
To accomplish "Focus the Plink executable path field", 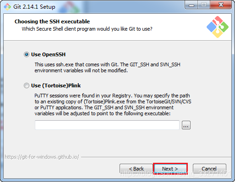I will (x=107, y=125).
